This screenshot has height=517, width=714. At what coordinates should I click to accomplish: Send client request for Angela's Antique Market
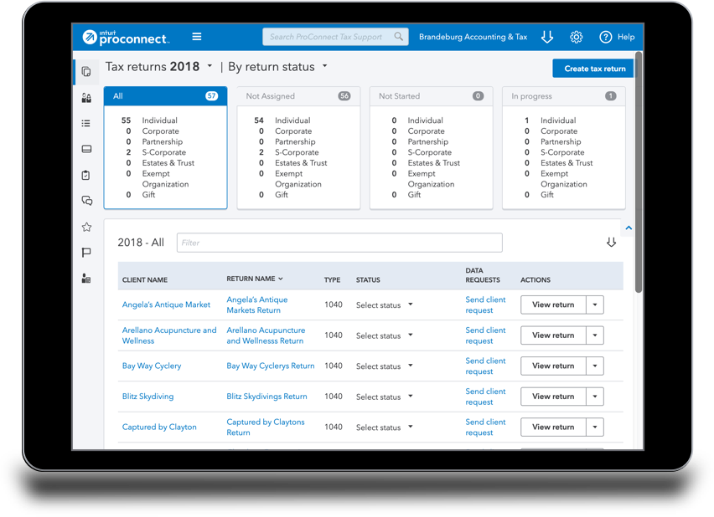(485, 305)
